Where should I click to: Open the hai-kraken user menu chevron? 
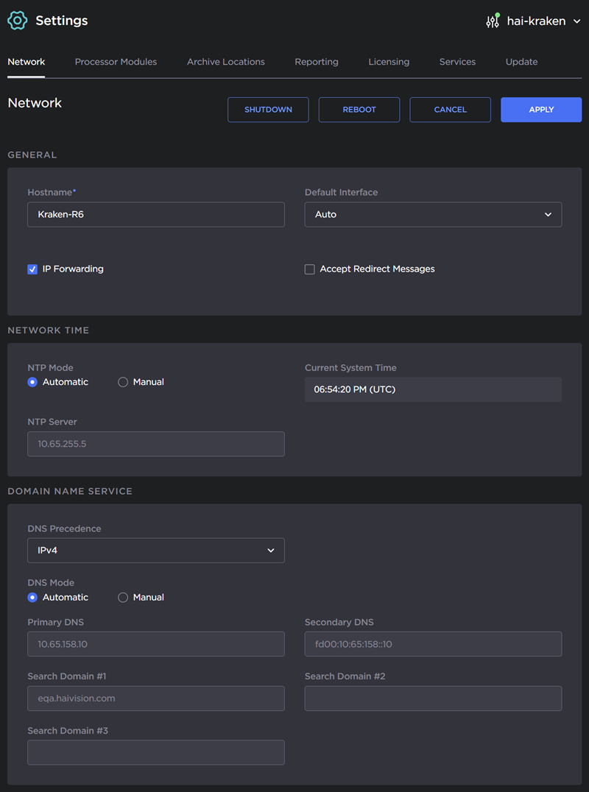click(x=576, y=21)
